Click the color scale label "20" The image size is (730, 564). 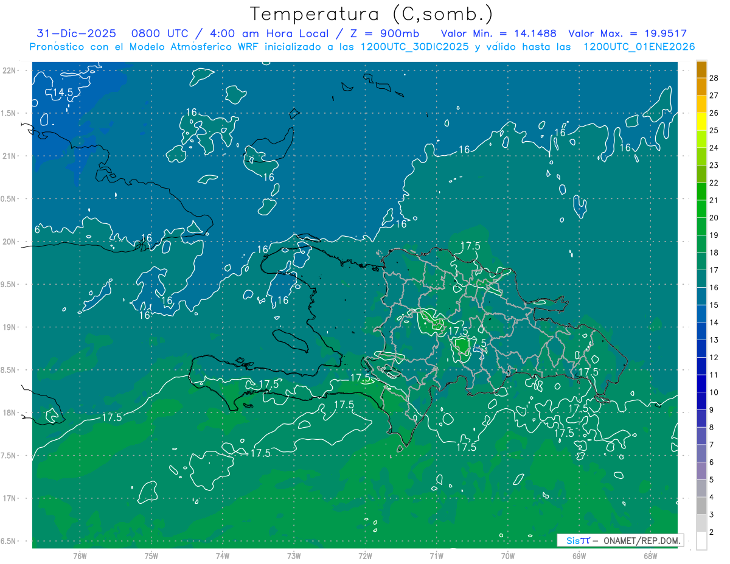(714, 218)
